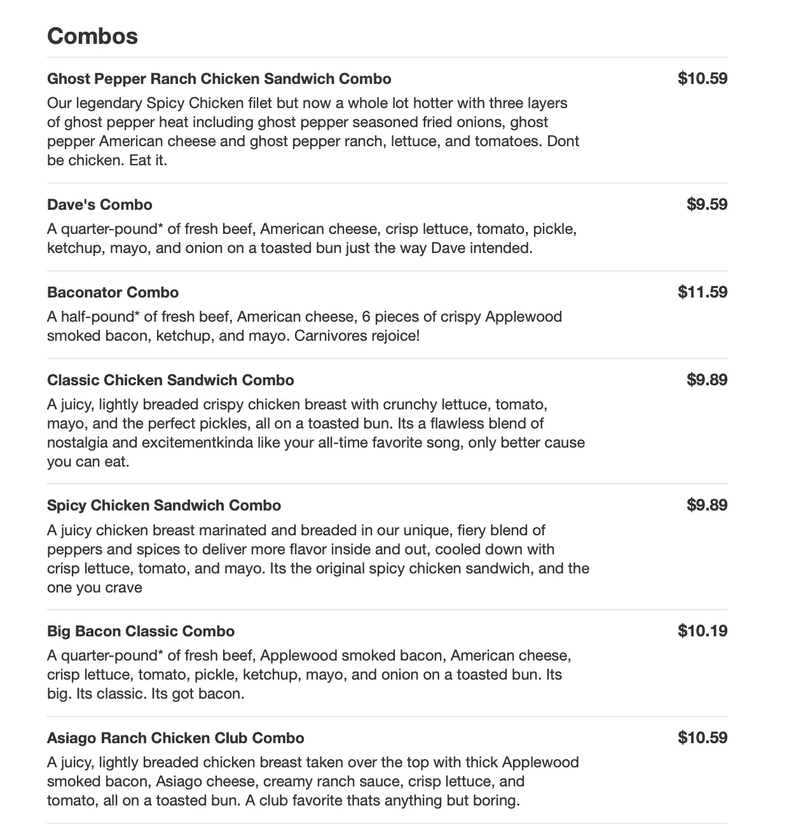Image resolution: width=787 pixels, height=829 pixels.
Task: Click the Combos section heading
Action: click(92, 36)
